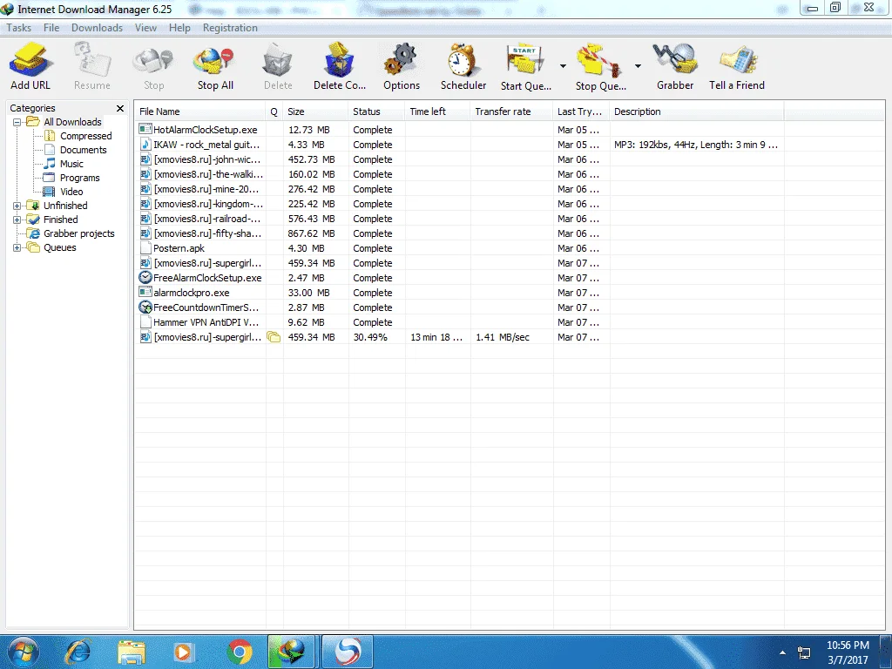Open the Registration menu
This screenshot has height=669, width=892.
[230, 28]
